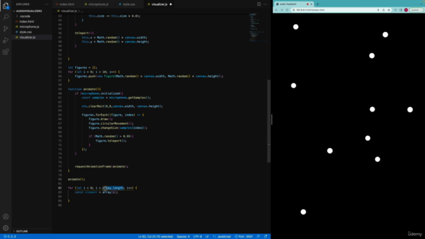Close the Audio Visualizer browser tab
This screenshot has width=425, height=239.
pos(311,4)
